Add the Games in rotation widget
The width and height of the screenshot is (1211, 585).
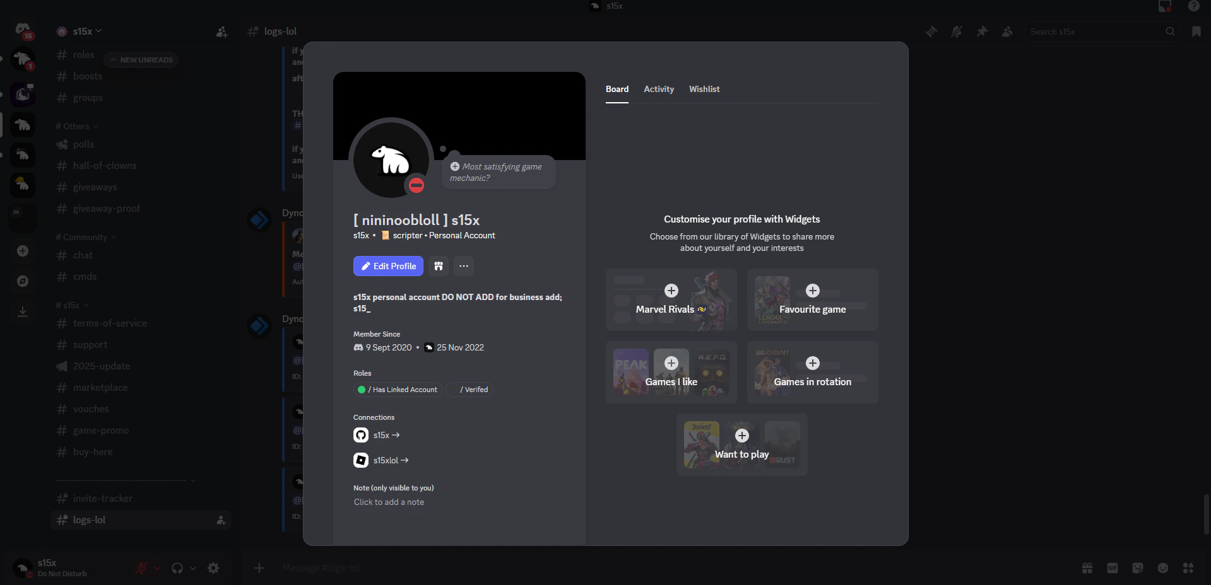(813, 373)
